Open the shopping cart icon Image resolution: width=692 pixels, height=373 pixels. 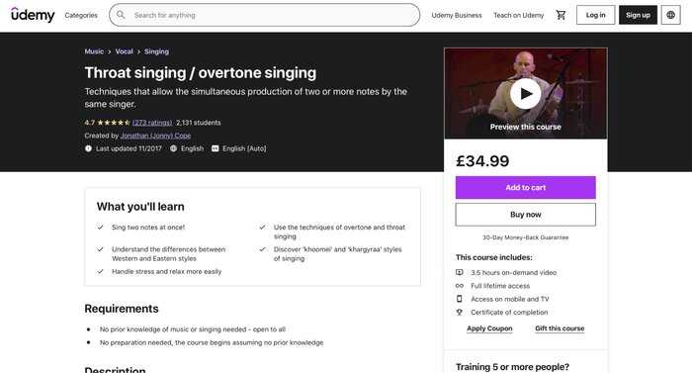561,15
